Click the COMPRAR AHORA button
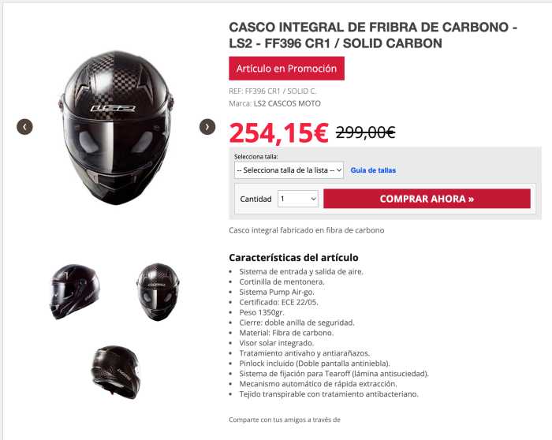This screenshot has width=552, height=440. [x=427, y=199]
